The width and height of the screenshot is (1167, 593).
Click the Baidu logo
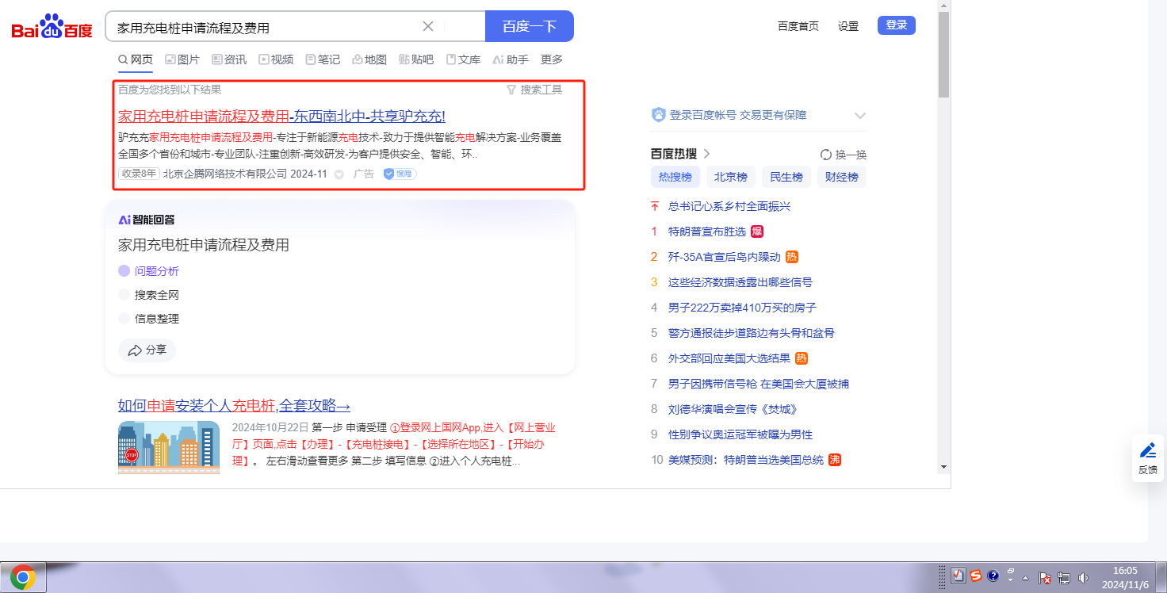pos(52,27)
